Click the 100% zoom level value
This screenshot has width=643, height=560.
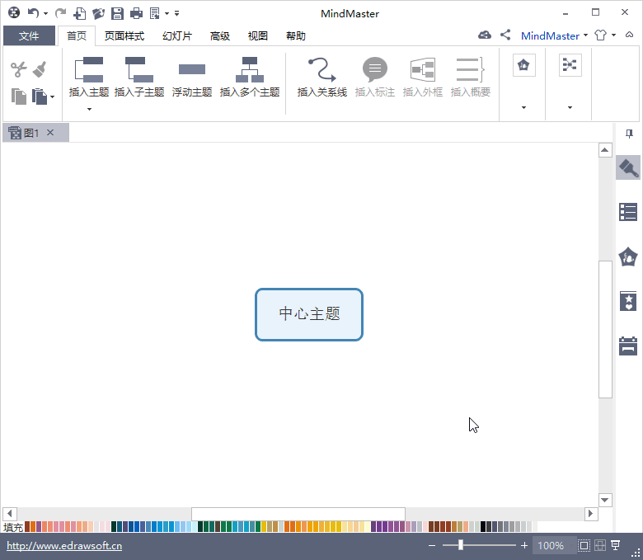click(551, 545)
